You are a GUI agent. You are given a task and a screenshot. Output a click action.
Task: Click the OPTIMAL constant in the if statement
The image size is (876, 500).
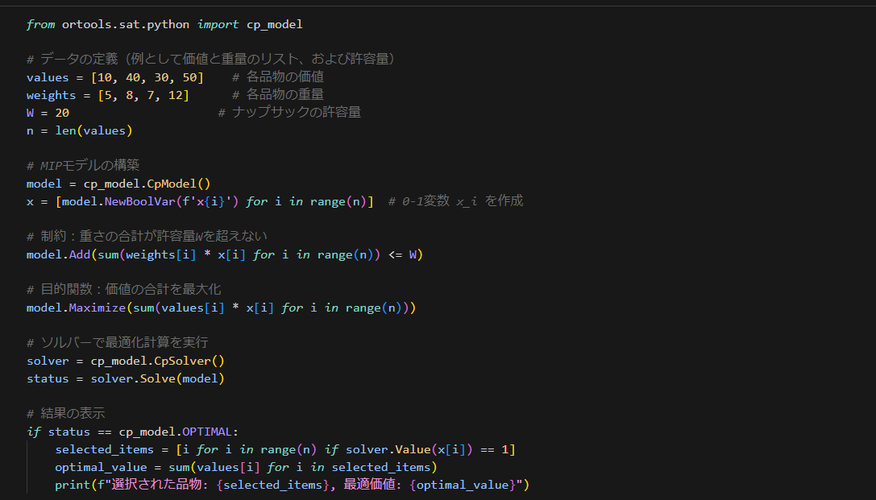tap(206, 432)
